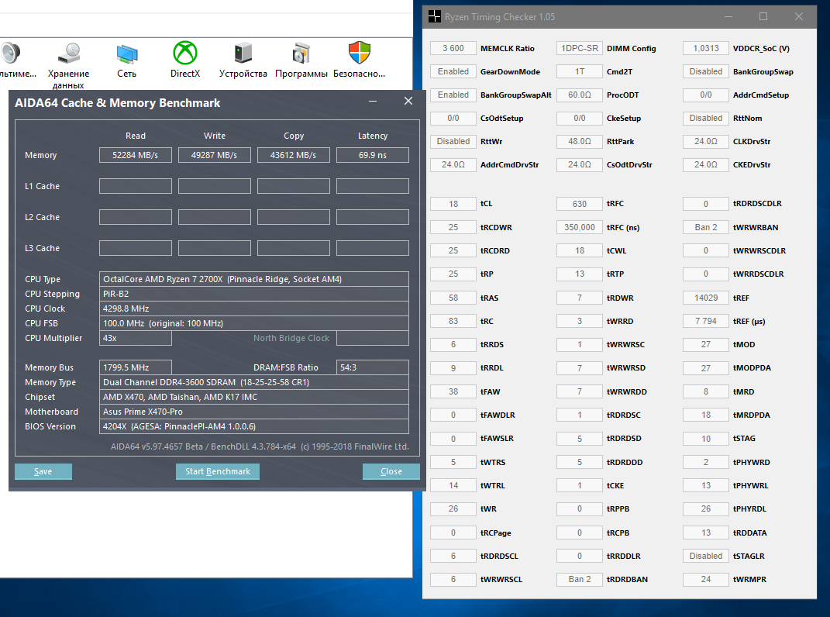This screenshot has width=830, height=617.
Task: Click MEMCLK Ratio value 3 600
Action: coord(453,48)
